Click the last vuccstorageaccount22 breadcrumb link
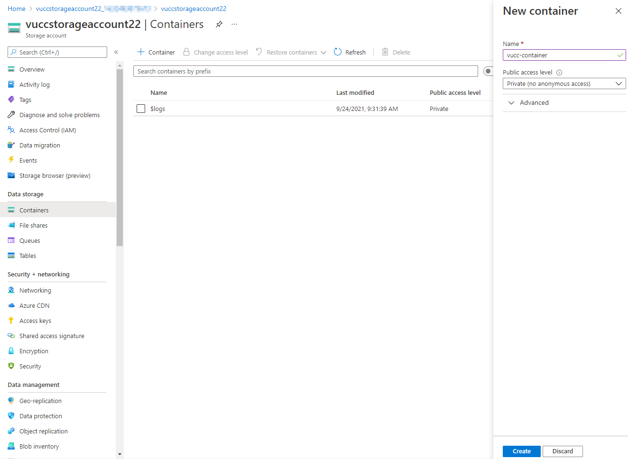Image resolution: width=628 pixels, height=459 pixels. click(194, 9)
